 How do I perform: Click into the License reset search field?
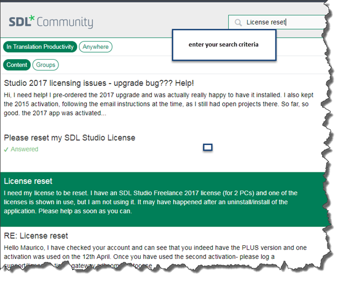[278, 22]
